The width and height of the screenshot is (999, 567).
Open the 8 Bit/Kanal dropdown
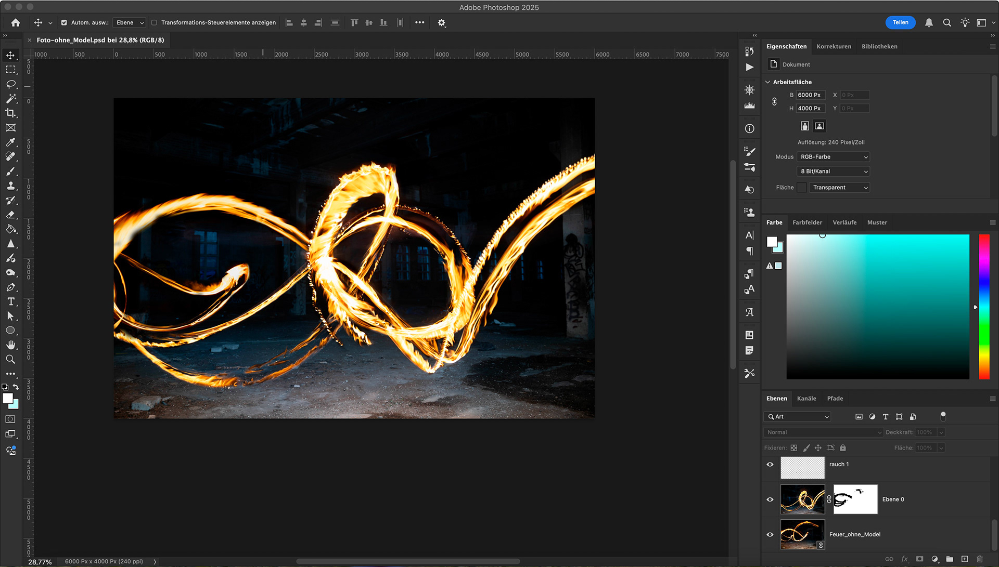tap(833, 172)
